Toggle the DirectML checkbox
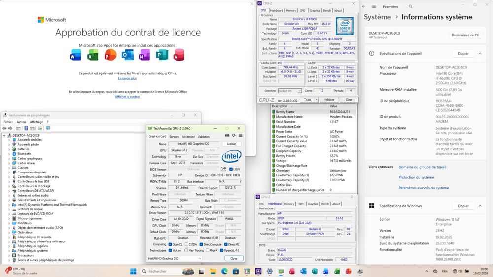Viewport: 493px width, 277px height. (x=226, y=244)
